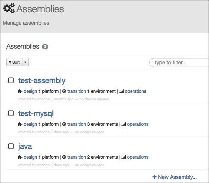Open the test-assembly assembly link
Screen dimensions: 209x183
pyautogui.click(x=42, y=80)
